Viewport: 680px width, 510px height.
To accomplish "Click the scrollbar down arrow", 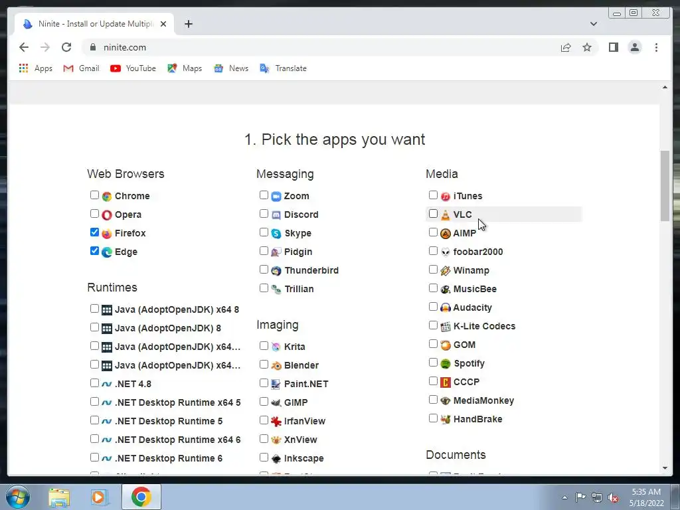I will pos(665,468).
